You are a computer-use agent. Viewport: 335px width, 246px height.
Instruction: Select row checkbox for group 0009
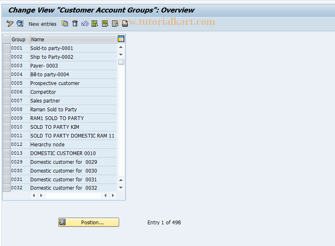click(x=7, y=118)
